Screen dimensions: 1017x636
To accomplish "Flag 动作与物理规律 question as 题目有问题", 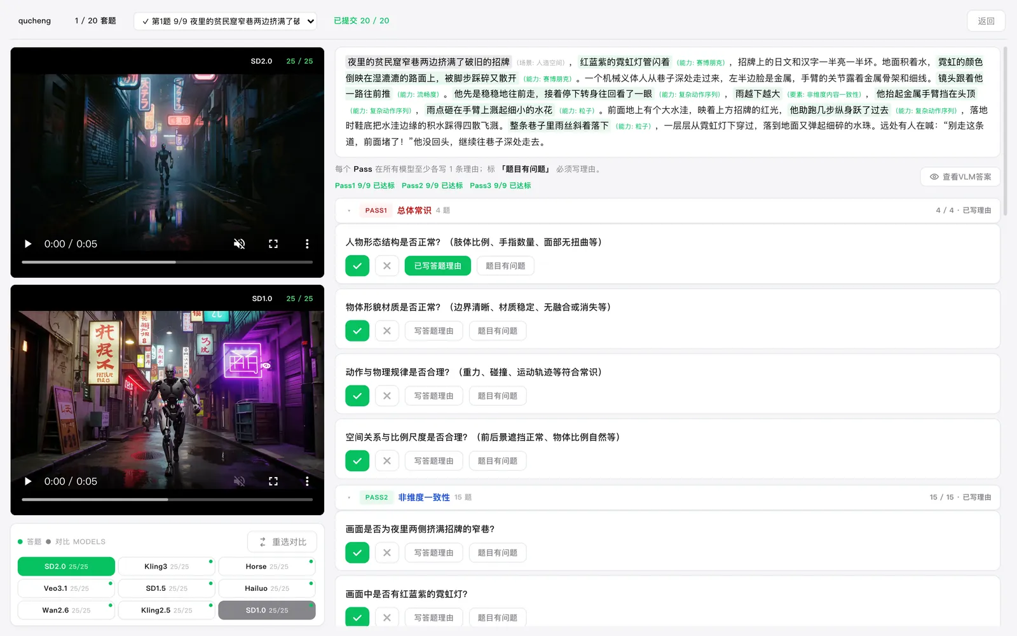I will point(498,396).
